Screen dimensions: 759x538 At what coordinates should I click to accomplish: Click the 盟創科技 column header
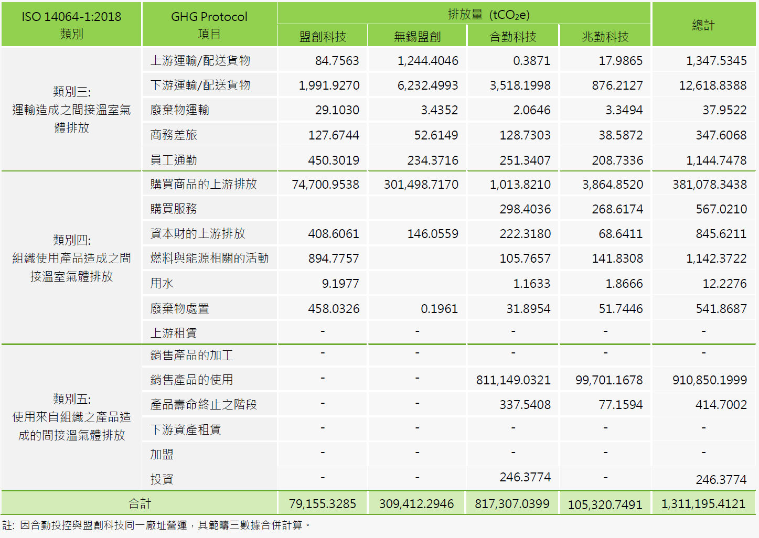tap(323, 37)
